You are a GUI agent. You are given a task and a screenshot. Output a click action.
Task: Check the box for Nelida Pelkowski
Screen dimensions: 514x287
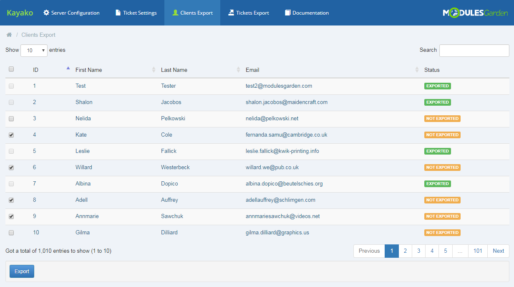(x=11, y=119)
